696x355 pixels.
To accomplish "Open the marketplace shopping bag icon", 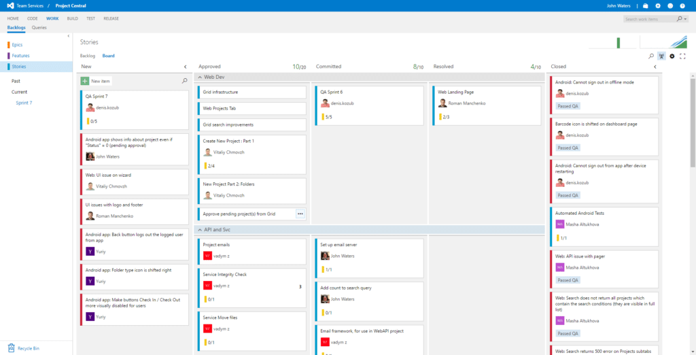I will point(646,5).
